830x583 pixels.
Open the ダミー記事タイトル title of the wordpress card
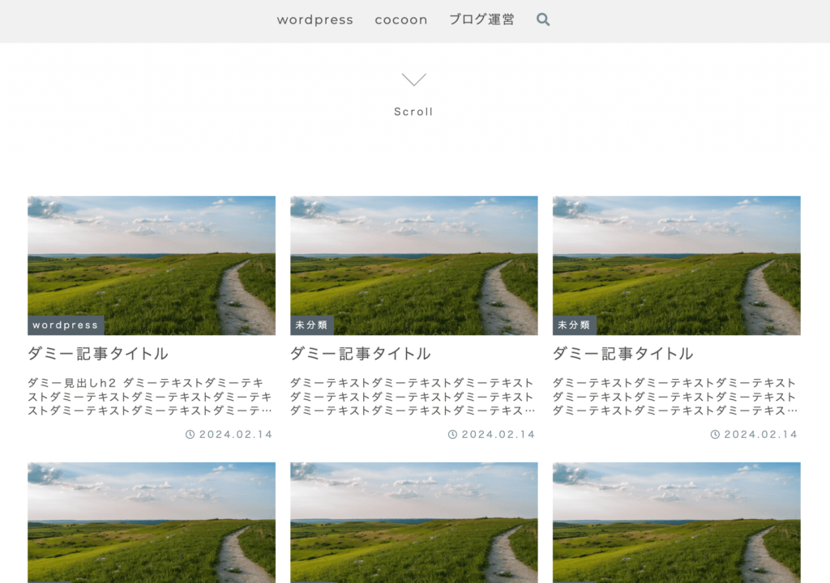[x=98, y=353]
